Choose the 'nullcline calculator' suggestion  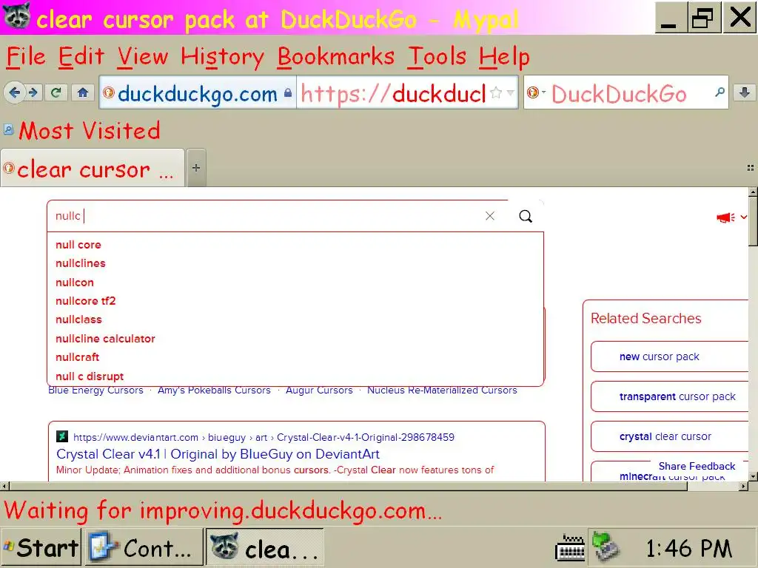(295, 339)
